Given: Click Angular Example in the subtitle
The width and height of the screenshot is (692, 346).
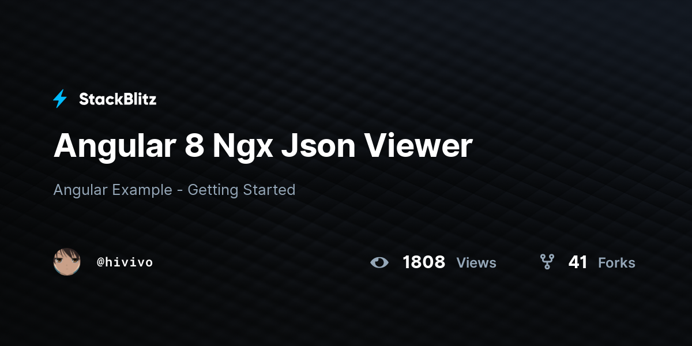Looking at the screenshot, I should tap(112, 190).
